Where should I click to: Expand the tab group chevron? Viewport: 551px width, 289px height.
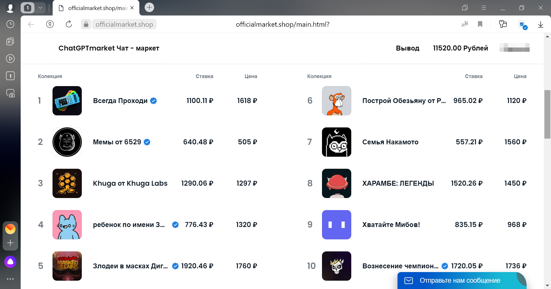point(40,8)
